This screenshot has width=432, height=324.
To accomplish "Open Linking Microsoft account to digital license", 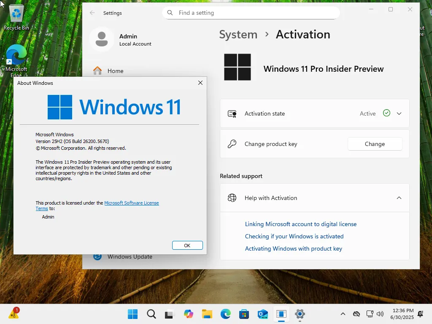I will 300,224.
